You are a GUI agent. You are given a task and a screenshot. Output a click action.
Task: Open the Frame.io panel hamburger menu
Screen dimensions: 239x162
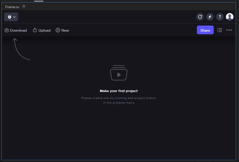click(x=24, y=6)
